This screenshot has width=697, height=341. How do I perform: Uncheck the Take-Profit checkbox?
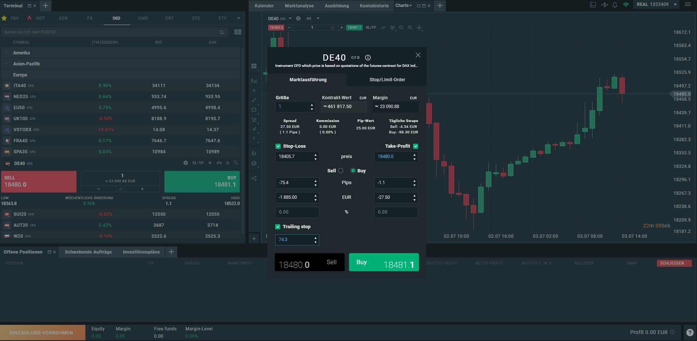point(416,146)
